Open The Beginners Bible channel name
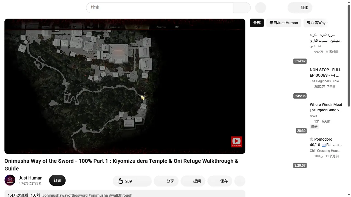Image resolution: width=351 pixels, height=197 pixels. pyautogui.click(x=325, y=81)
